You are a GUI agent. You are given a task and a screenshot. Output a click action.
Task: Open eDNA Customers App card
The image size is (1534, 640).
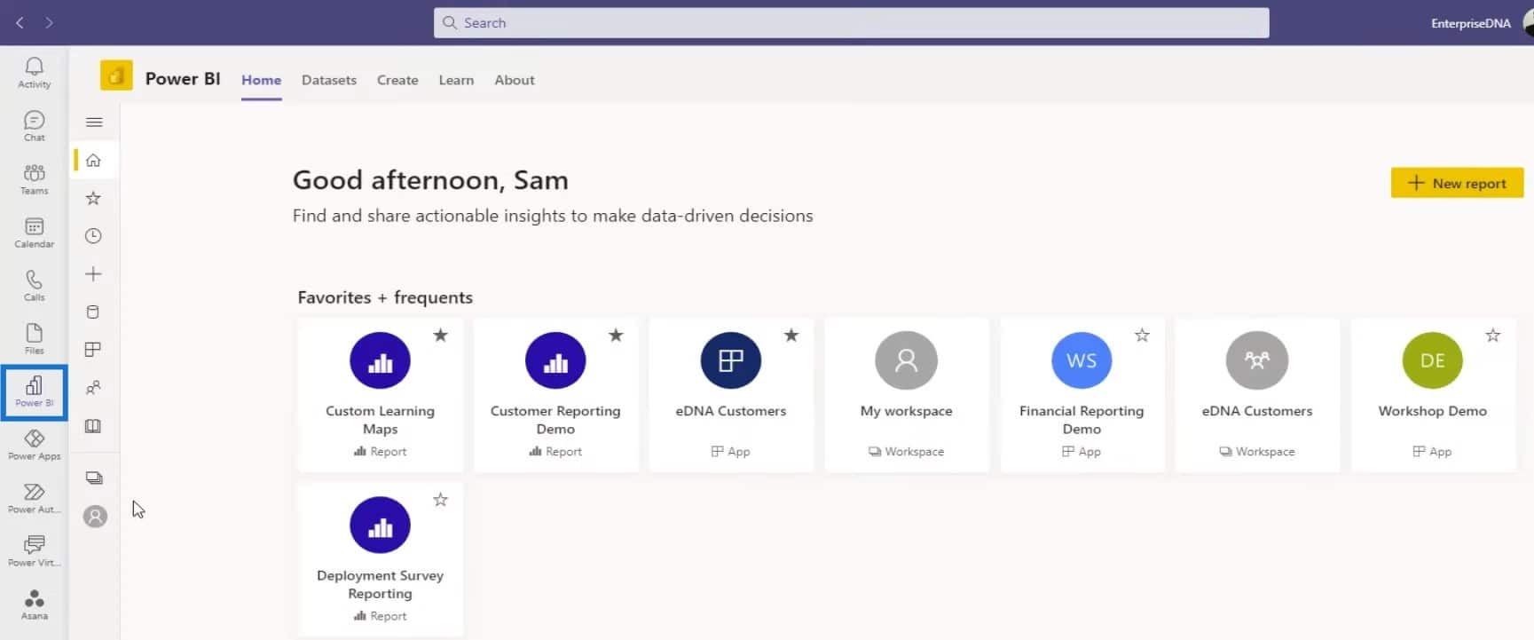click(731, 394)
